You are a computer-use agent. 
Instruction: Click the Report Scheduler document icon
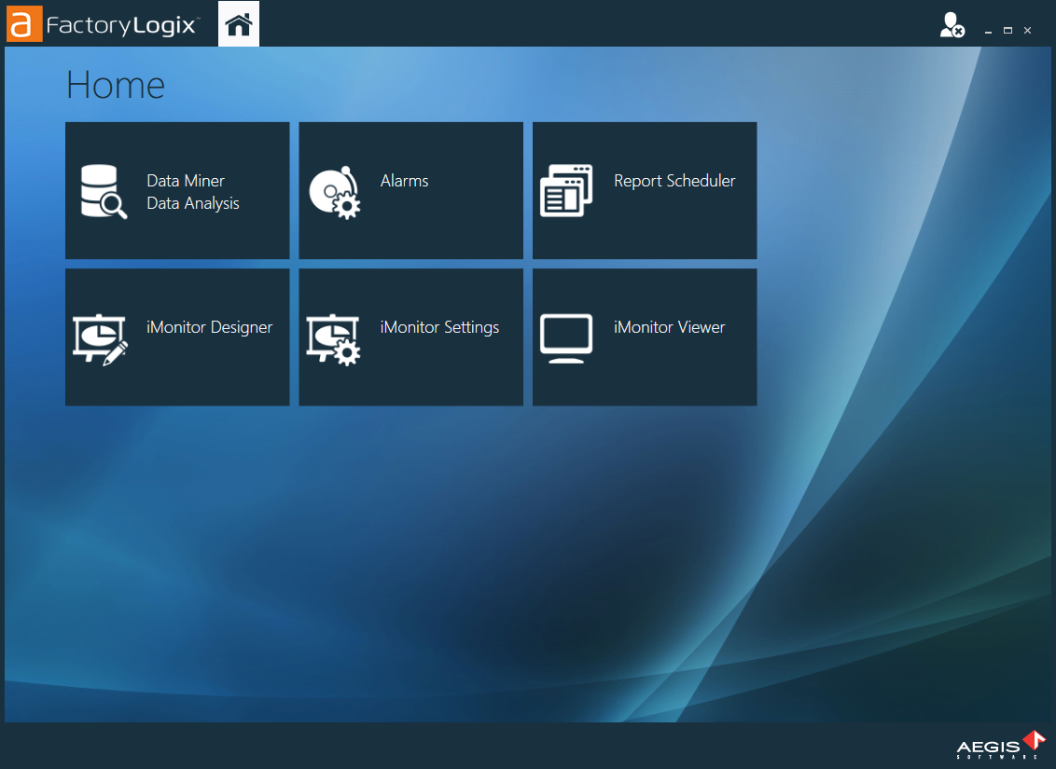pyautogui.click(x=567, y=190)
